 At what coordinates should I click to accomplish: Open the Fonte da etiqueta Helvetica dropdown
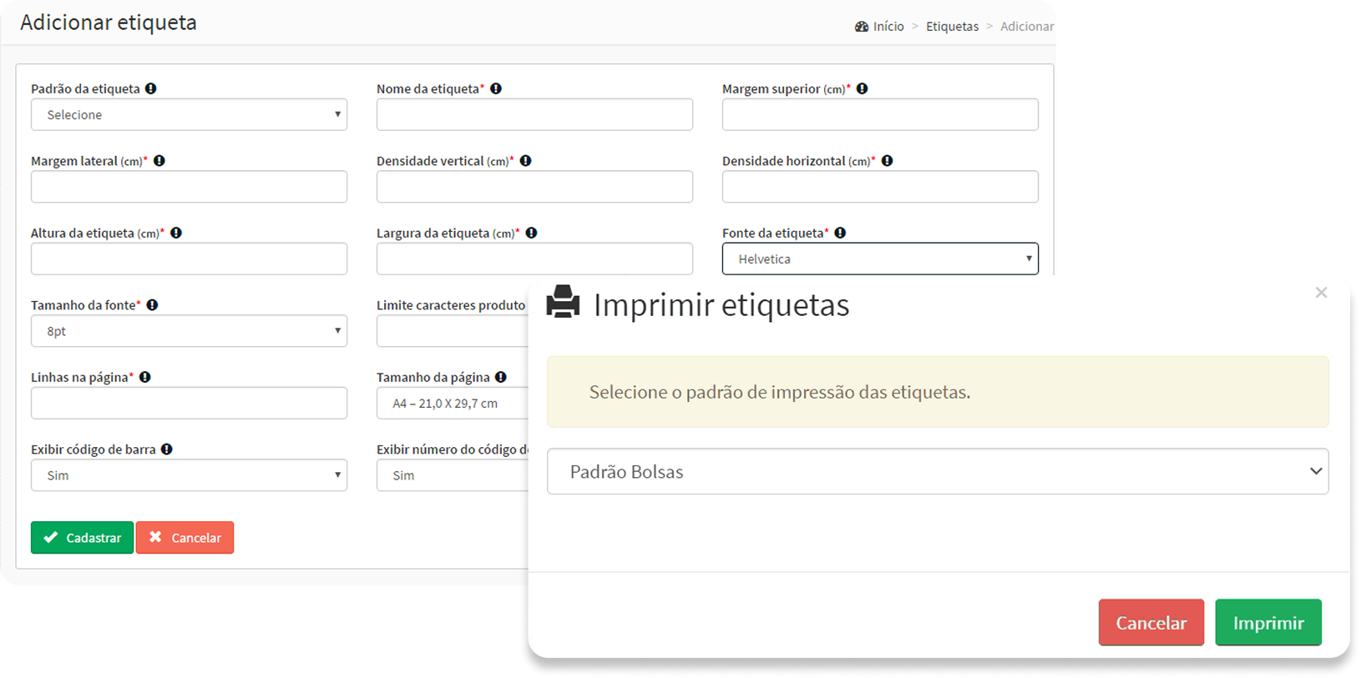880,259
